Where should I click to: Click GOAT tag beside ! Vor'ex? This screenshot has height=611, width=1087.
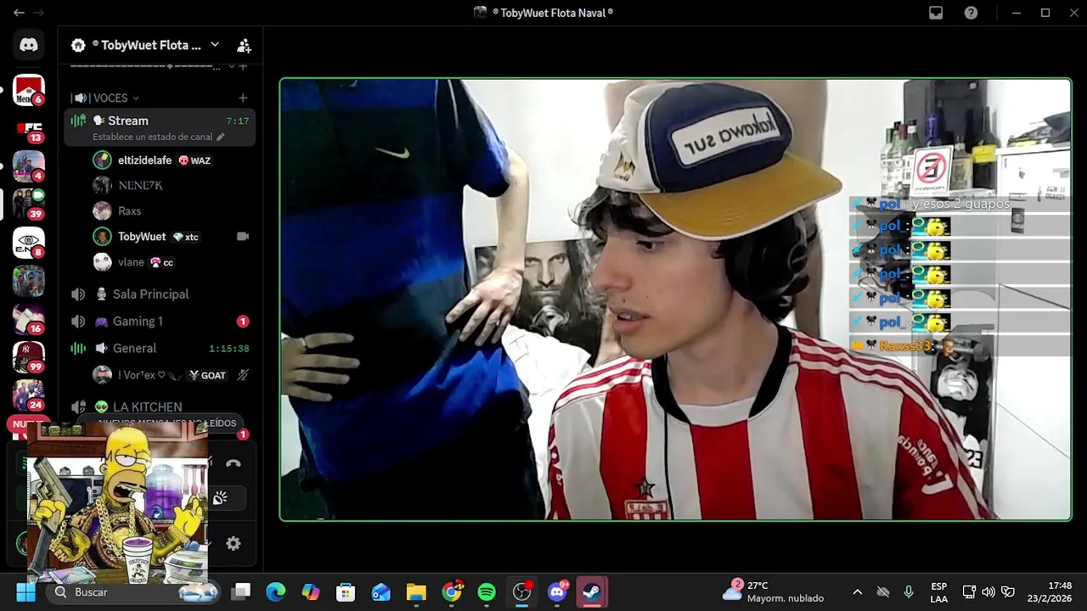pyautogui.click(x=207, y=375)
